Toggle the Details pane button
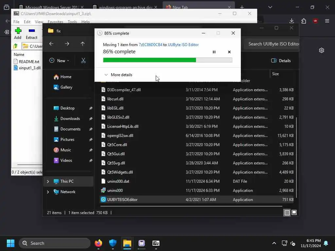This screenshot has height=251, width=335. (281, 60)
